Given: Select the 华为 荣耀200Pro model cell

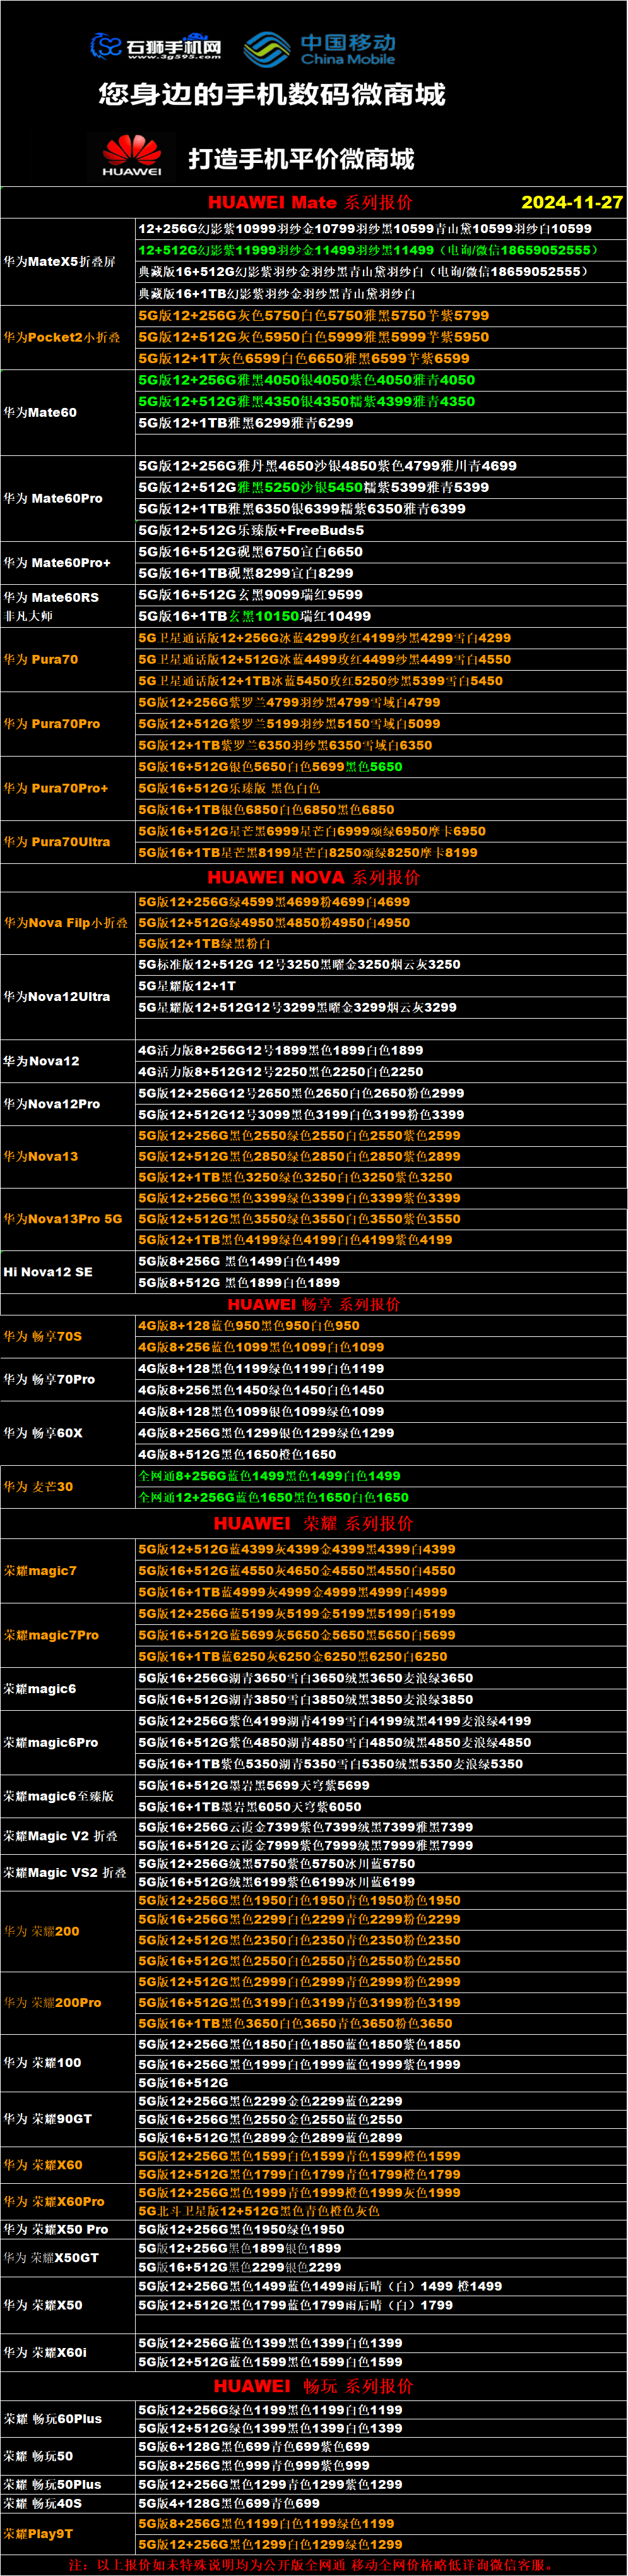Looking at the screenshot, I should [68, 2002].
